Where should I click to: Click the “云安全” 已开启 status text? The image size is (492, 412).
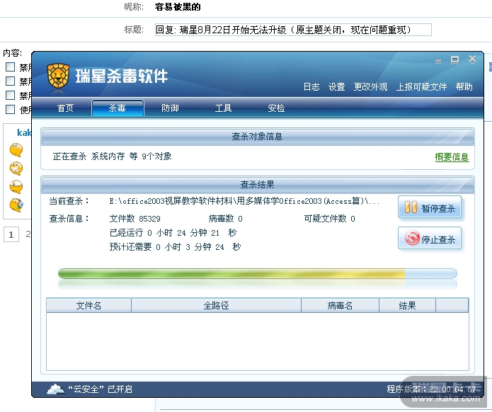click(x=100, y=389)
